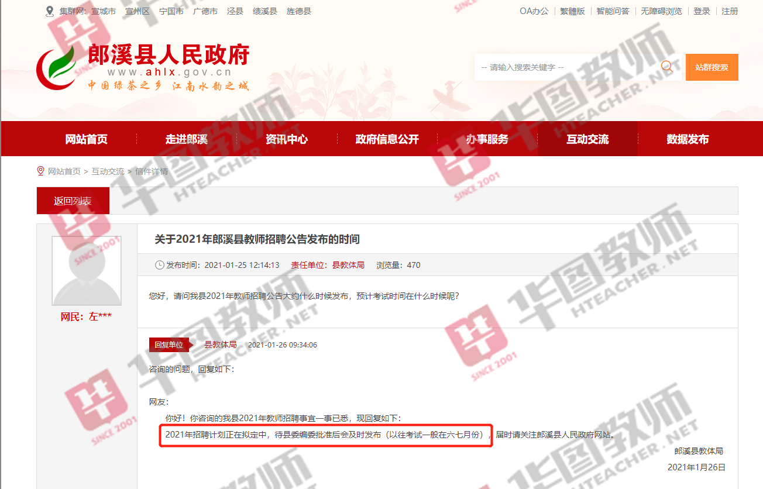763x489 pixels.
Task: Open the 网站首页 navigation menu item
Action: click(x=87, y=139)
